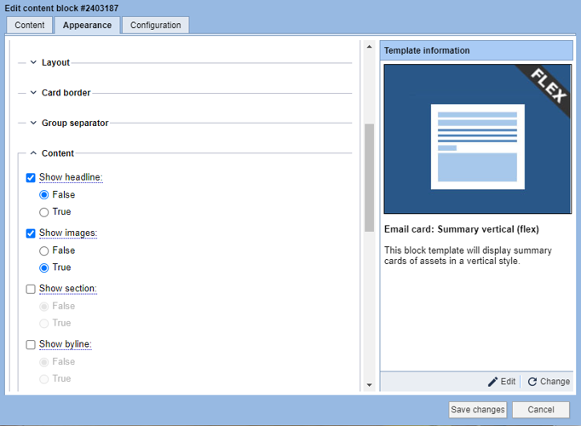Click the Change text label in template panel
This screenshot has height=426, width=581.
(x=555, y=382)
